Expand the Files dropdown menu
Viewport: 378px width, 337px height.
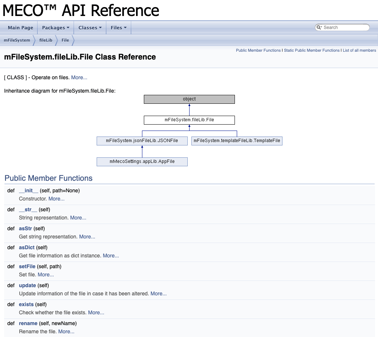point(119,28)
